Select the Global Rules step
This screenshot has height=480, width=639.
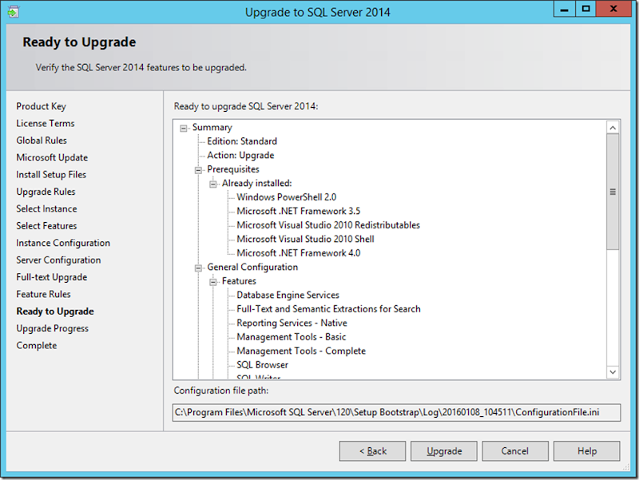tap(42, 141)
